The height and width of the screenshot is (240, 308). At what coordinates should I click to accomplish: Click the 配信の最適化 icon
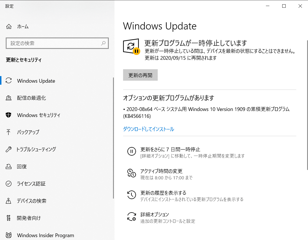pos(9,98)
